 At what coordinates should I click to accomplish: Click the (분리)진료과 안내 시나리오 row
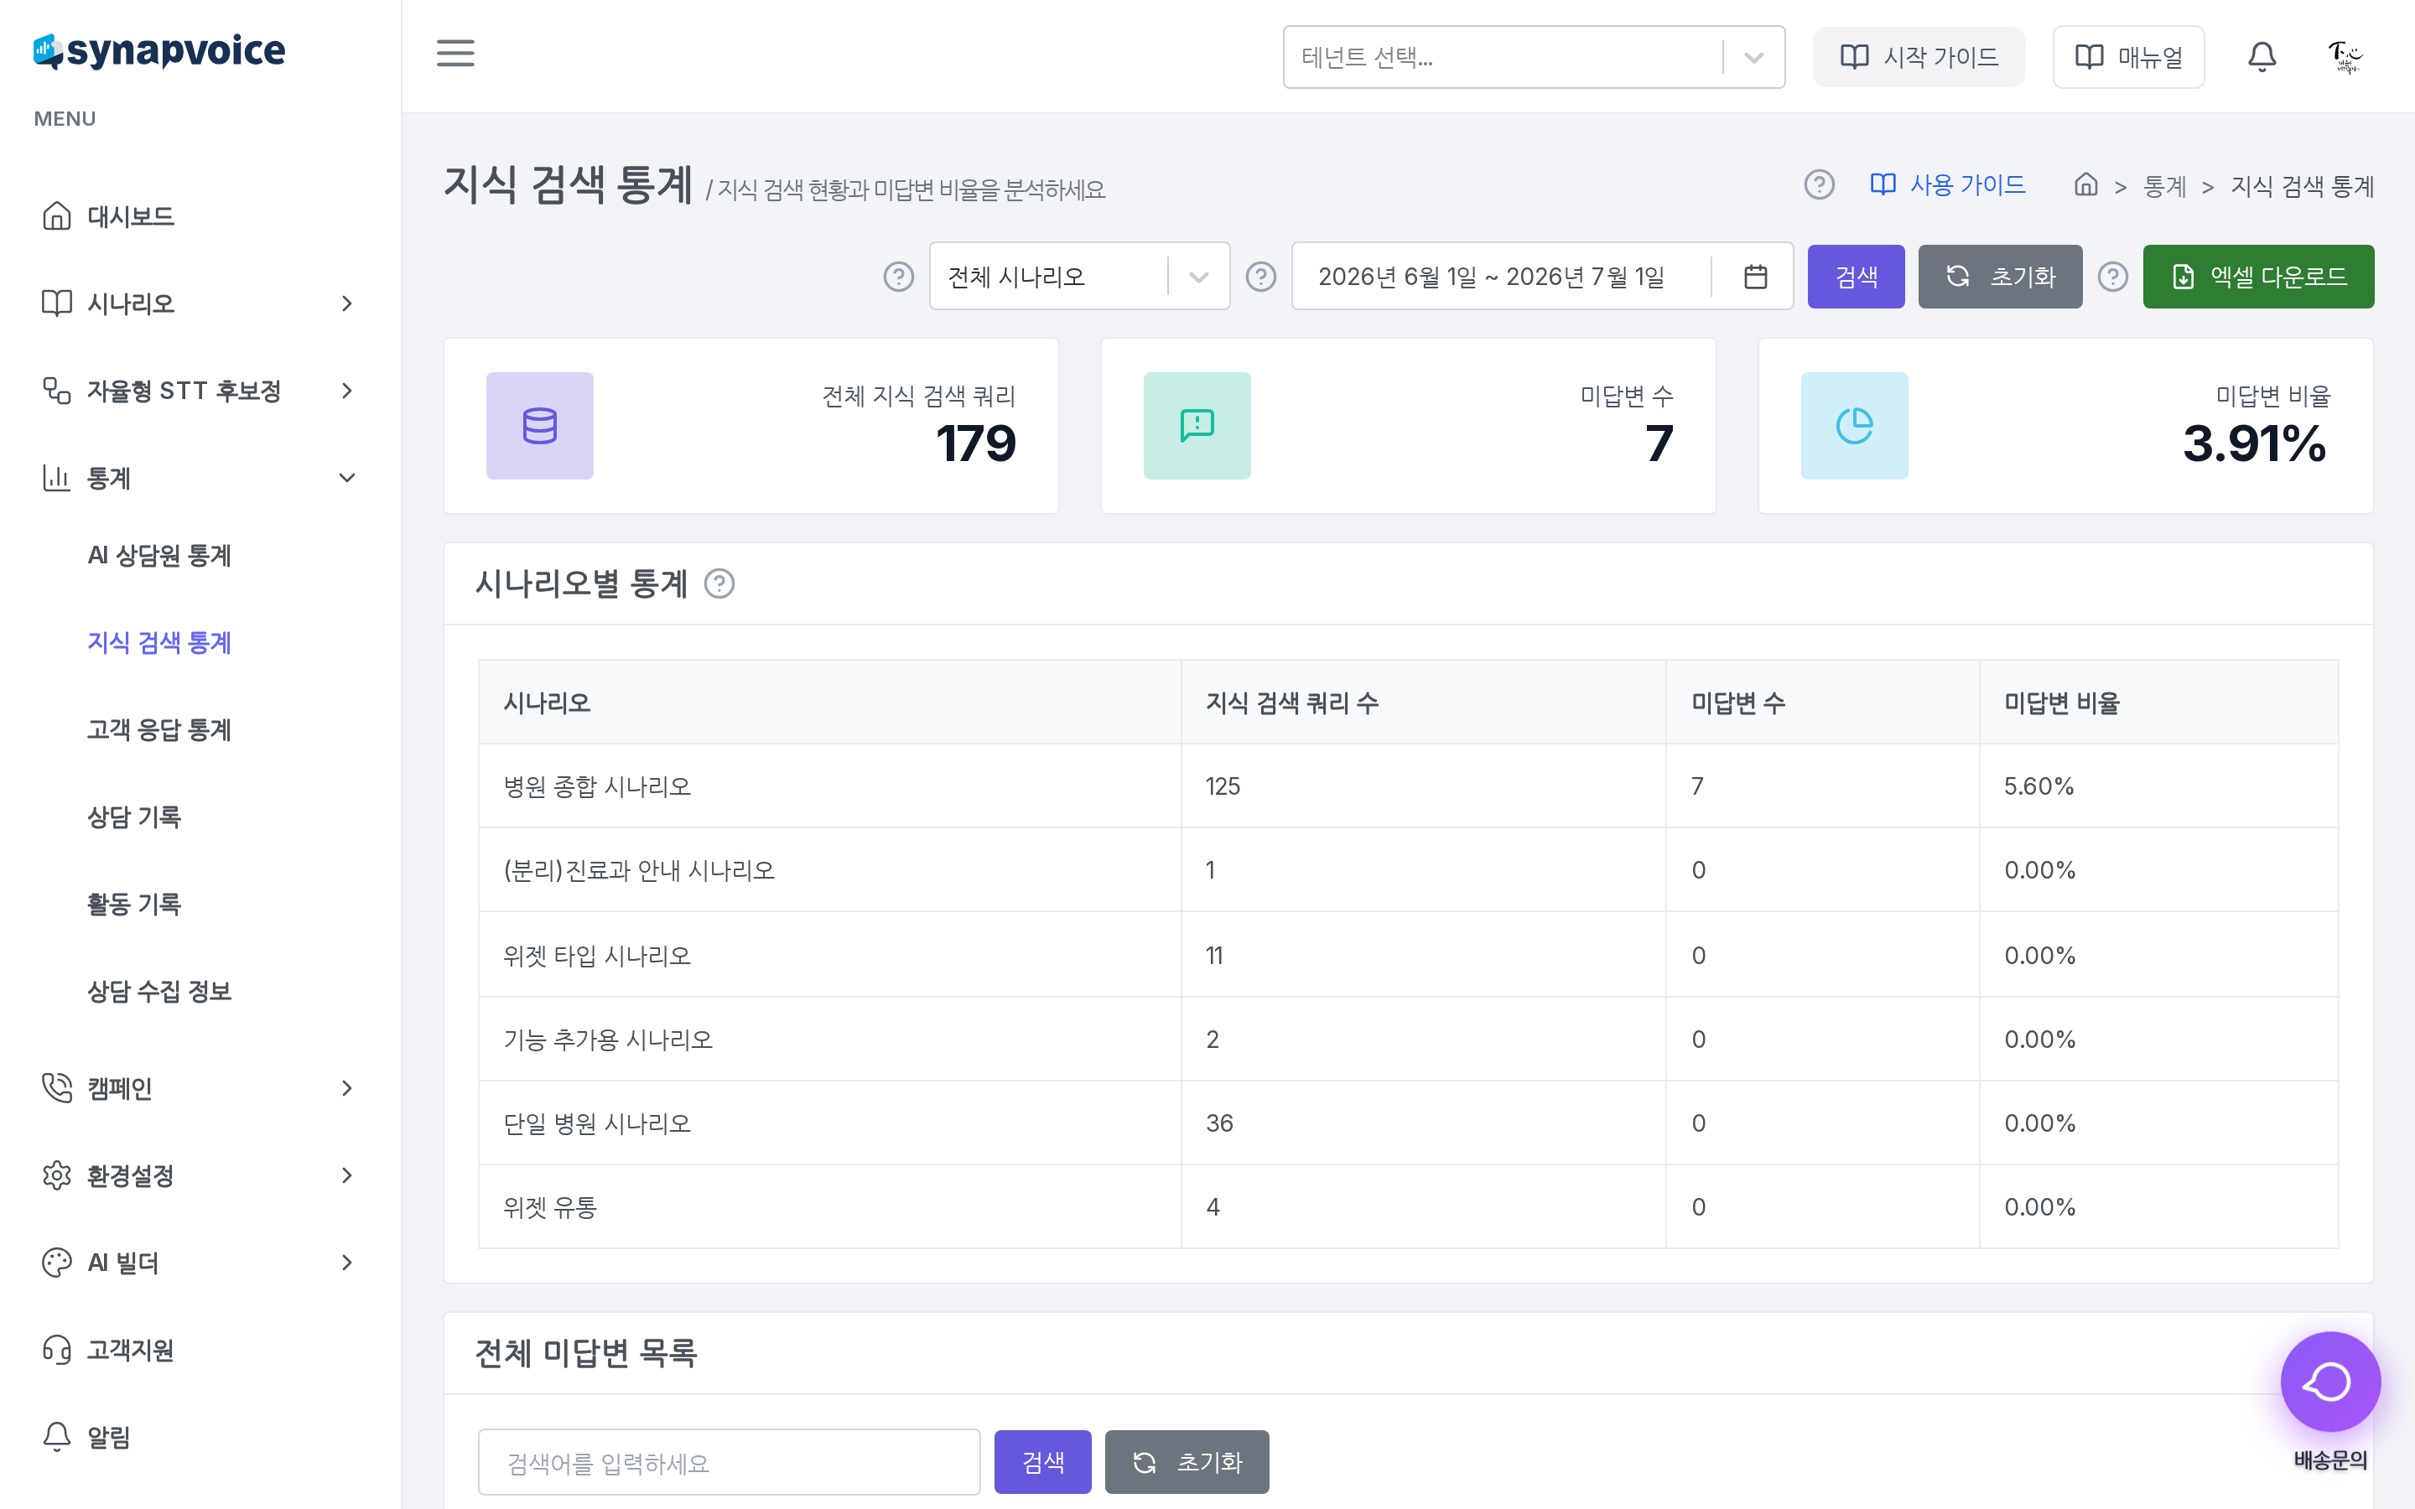pyautogui.click(x=1408, y=870)
